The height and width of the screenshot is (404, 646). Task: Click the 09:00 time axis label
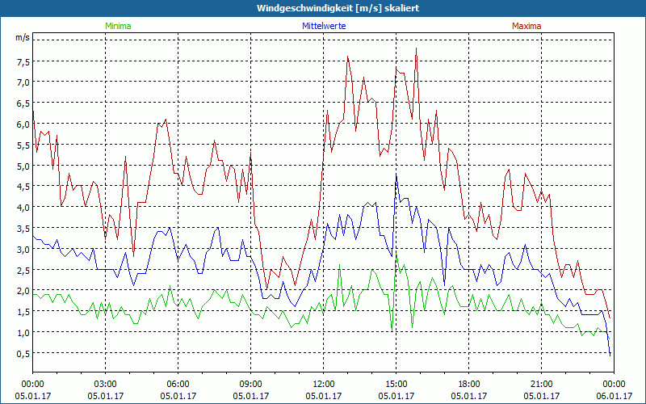coord(251,385)
